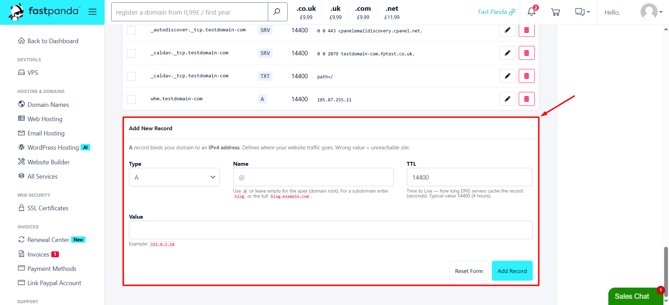Open the notifications bell
669x305 pixels.
pyautogui.click(x=532, y=12)
